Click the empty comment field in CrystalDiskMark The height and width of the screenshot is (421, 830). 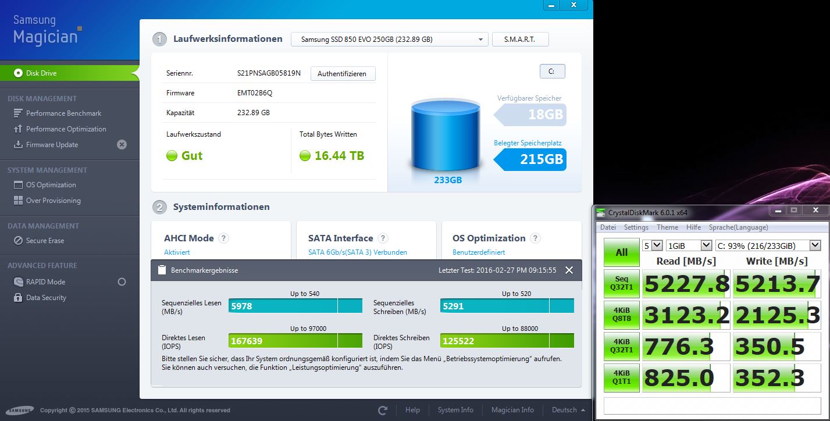click(x=712, y=405)
